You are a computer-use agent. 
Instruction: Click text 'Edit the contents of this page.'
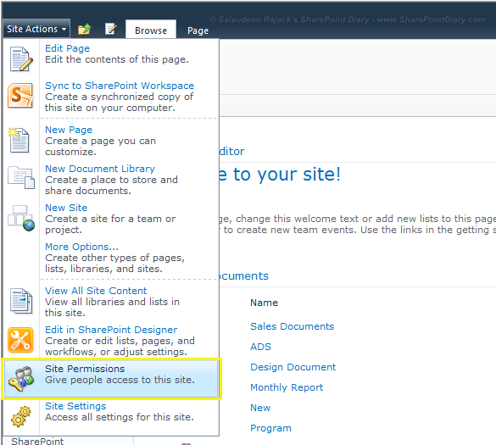(117, 59)
